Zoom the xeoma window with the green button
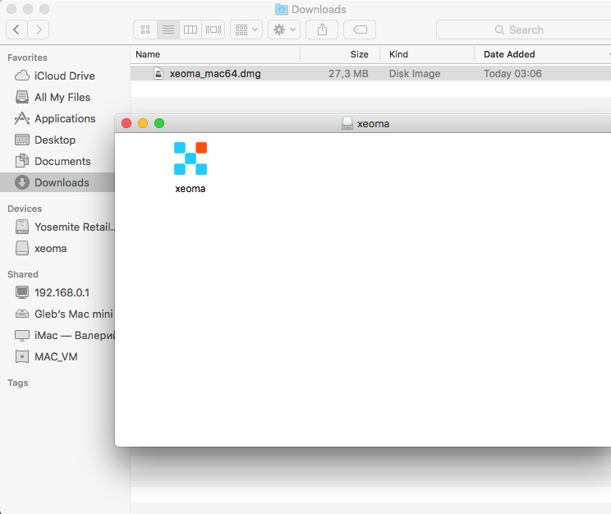This screenshot has height=514, width=611. click(159, 123)
